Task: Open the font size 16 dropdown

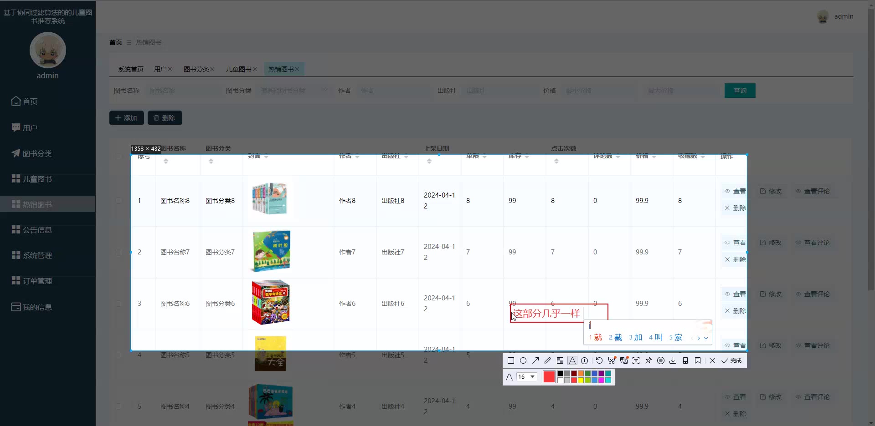Action: (526, 377)
